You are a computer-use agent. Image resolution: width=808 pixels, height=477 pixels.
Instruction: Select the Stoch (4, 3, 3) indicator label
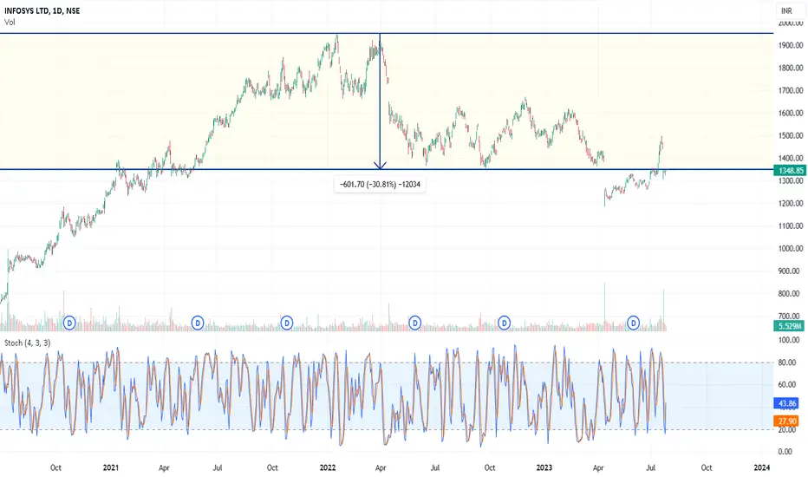click(x=28, y=343)
